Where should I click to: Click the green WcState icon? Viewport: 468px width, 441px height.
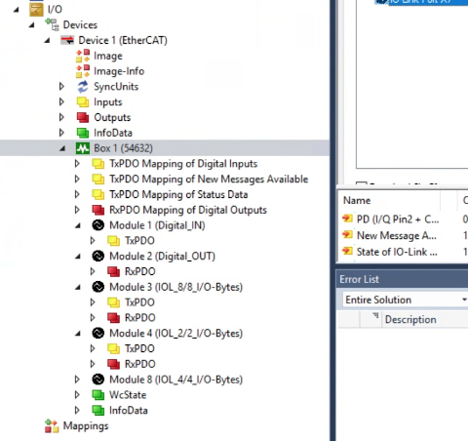(98, 395)
